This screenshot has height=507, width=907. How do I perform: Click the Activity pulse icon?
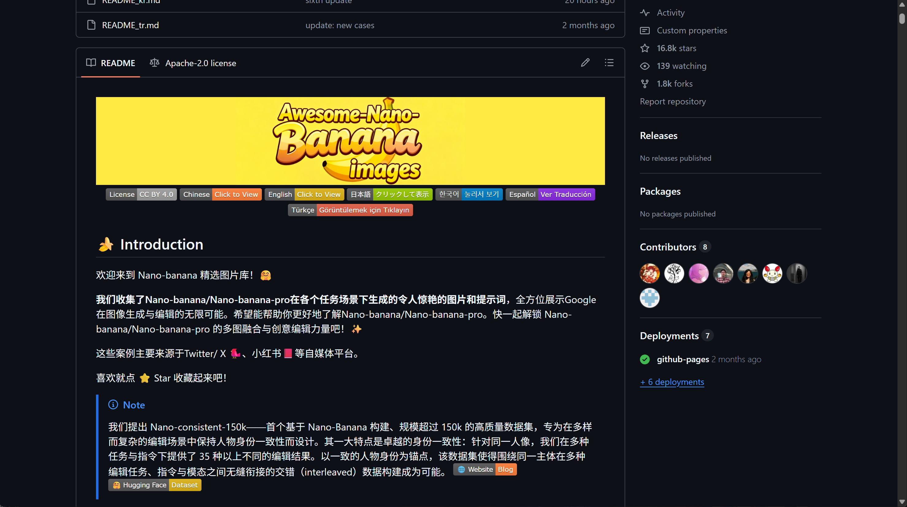pyautogui.click(x=645, y=13)
